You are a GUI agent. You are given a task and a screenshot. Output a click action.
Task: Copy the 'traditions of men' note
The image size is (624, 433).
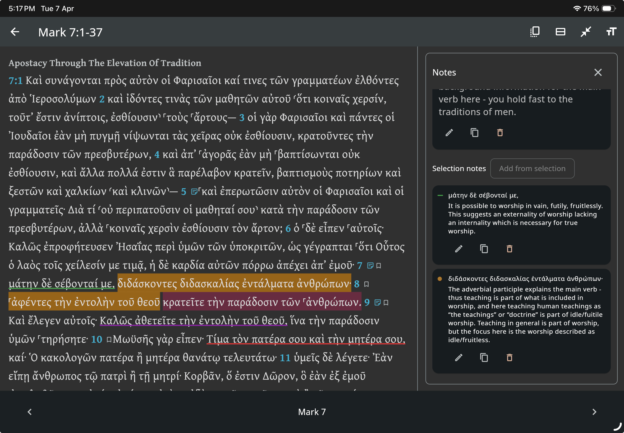click(x=474, y=133)
